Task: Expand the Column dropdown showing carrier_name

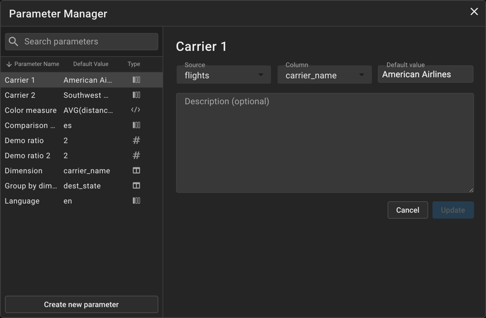Action: 325,75
